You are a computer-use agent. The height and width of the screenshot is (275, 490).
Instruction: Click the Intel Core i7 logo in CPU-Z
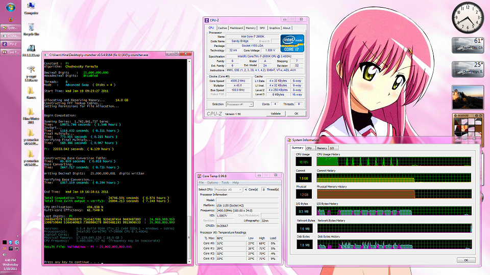click(292, 43)
